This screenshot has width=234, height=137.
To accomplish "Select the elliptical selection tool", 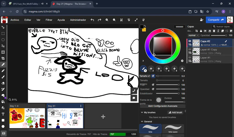I will [3, 40].
